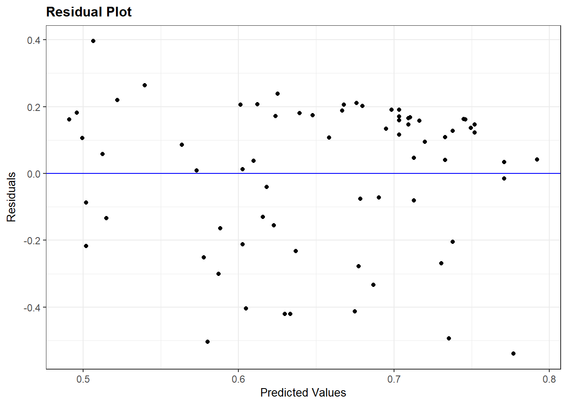Select the highest data point near residual 0.4
The image size is (567, 405).
[x=93, y=41]
